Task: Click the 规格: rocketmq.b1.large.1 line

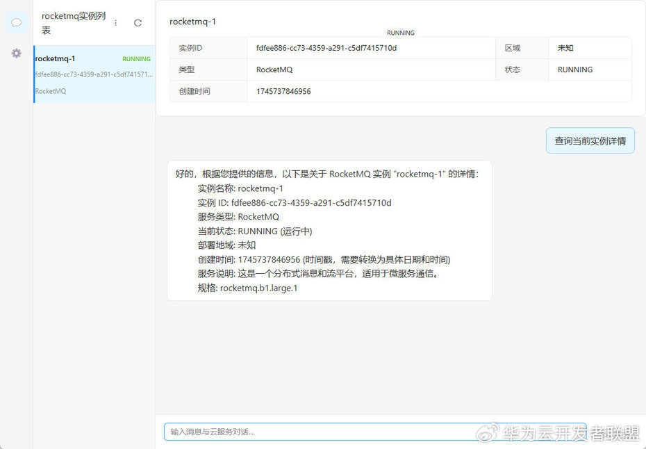Action: point(247,288)
